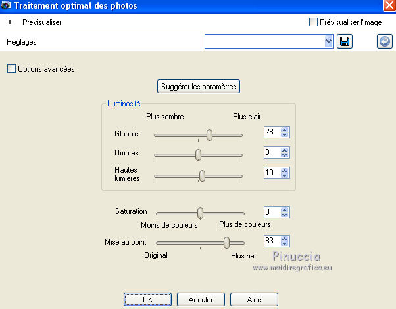
Task: Increase the Ombres value with up arrow
Action: (x=284, y=150)
